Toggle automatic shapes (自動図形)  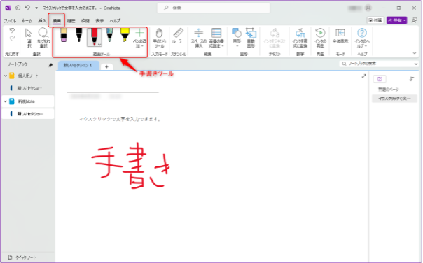pos(251,38)
